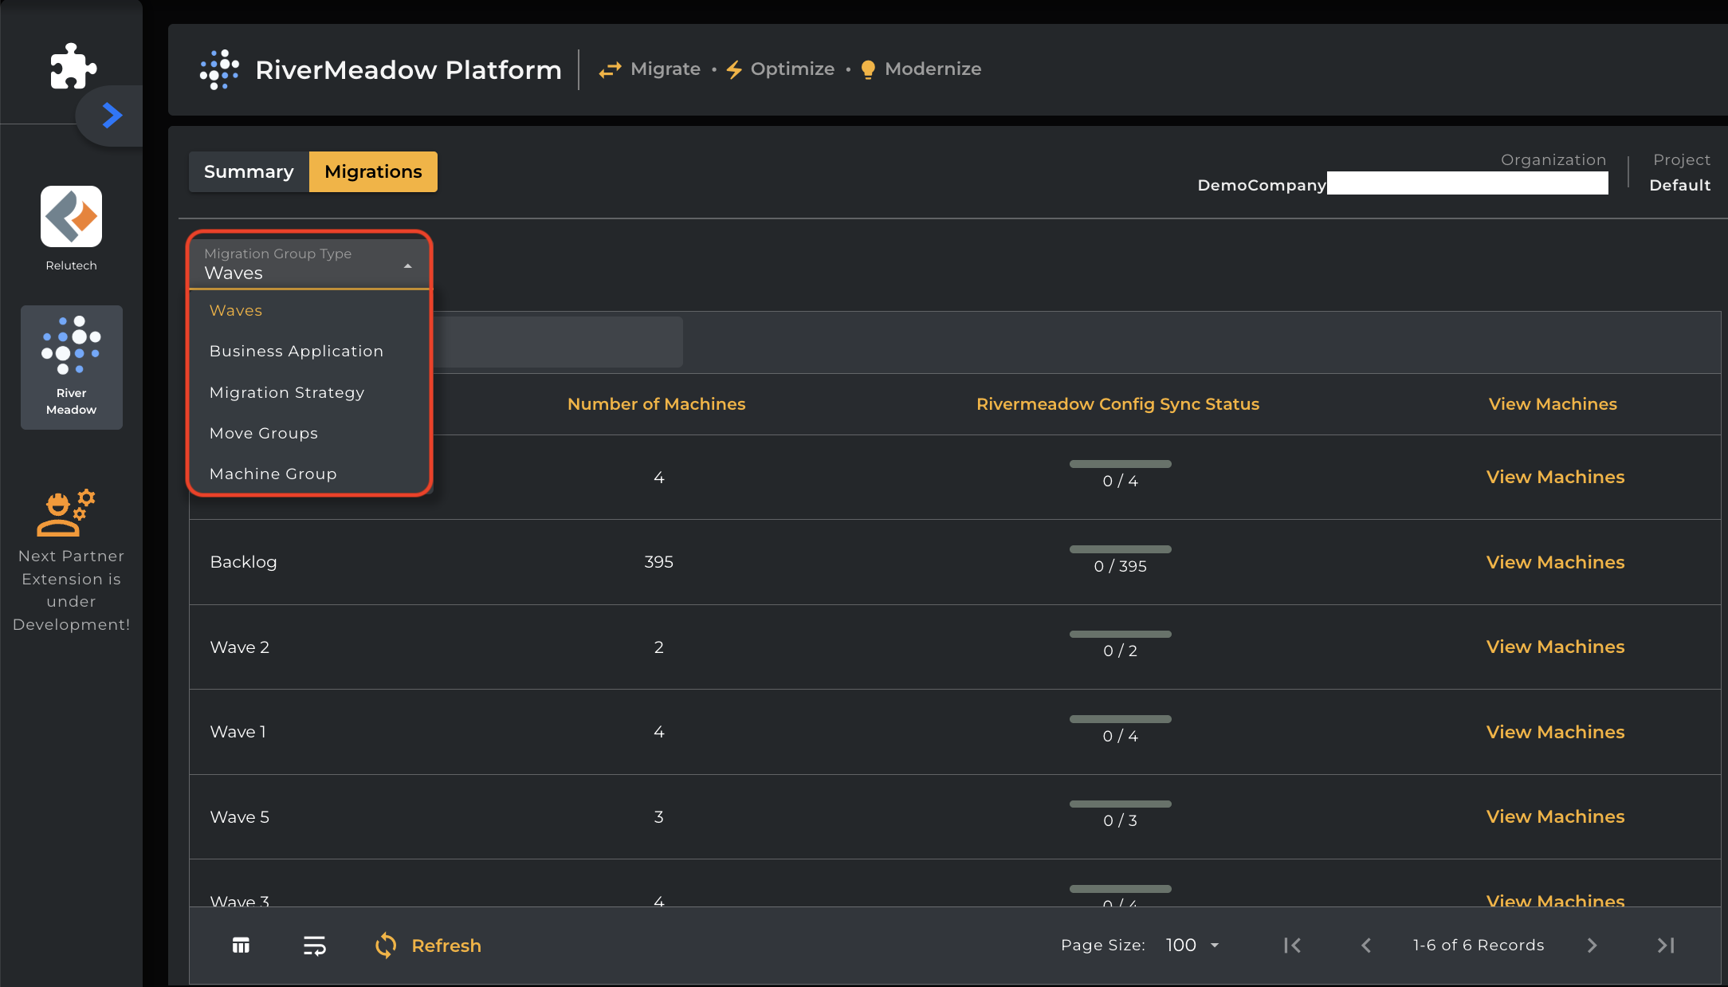Click the worker under-development icon
1728x987 pixels.
pos(65,513)
